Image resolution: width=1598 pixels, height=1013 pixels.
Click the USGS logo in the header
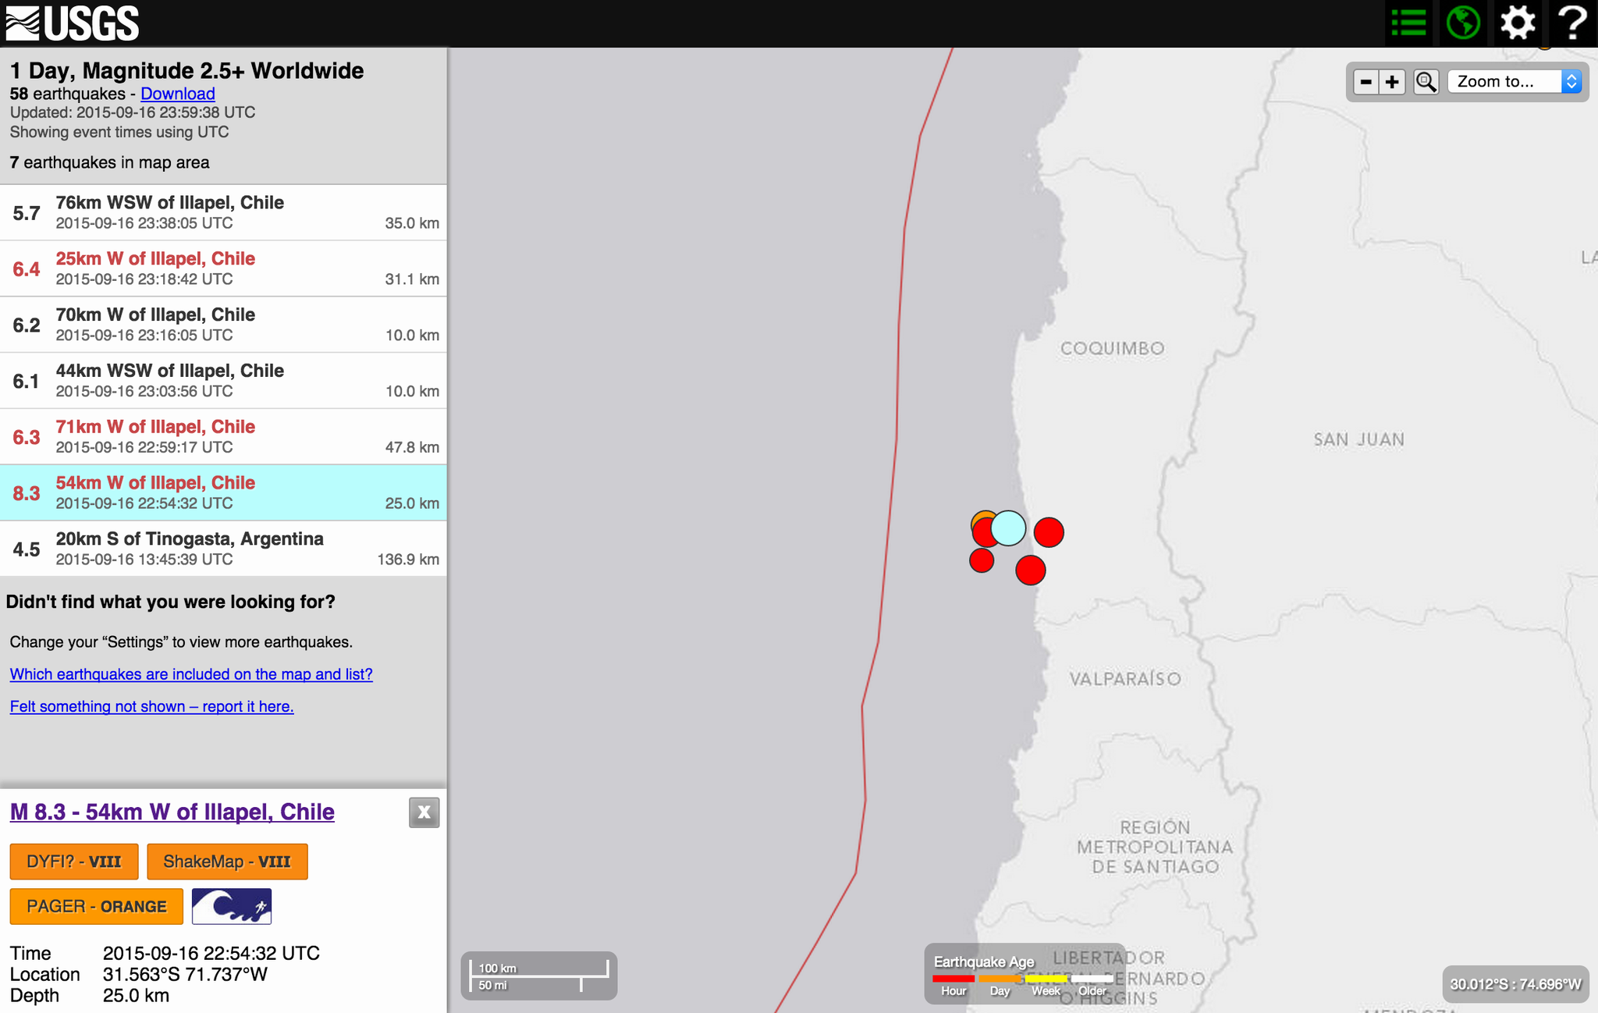73,23
